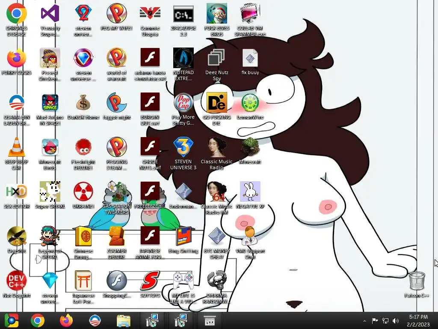Open the Visual Studio desktop shortcut
This screenshot has width=438, height=329.
(x=50, y=13)
